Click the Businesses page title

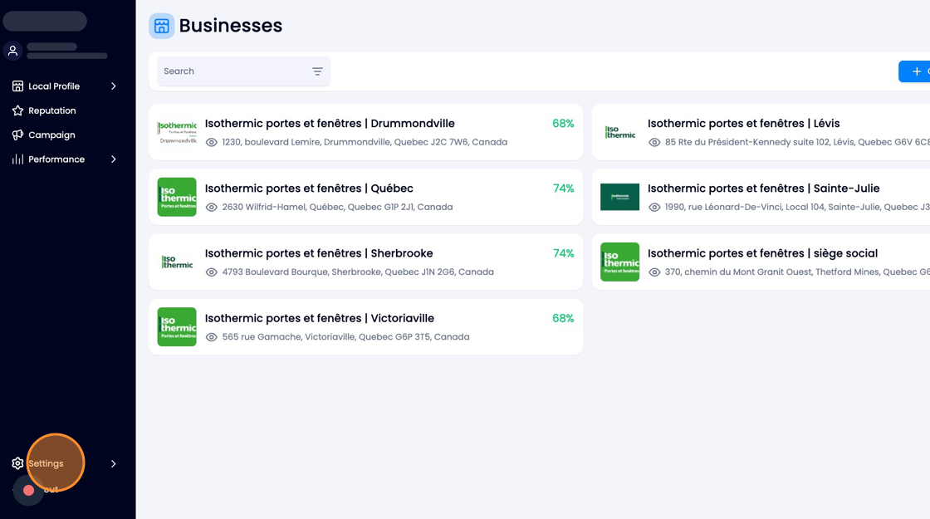point(231,26)
